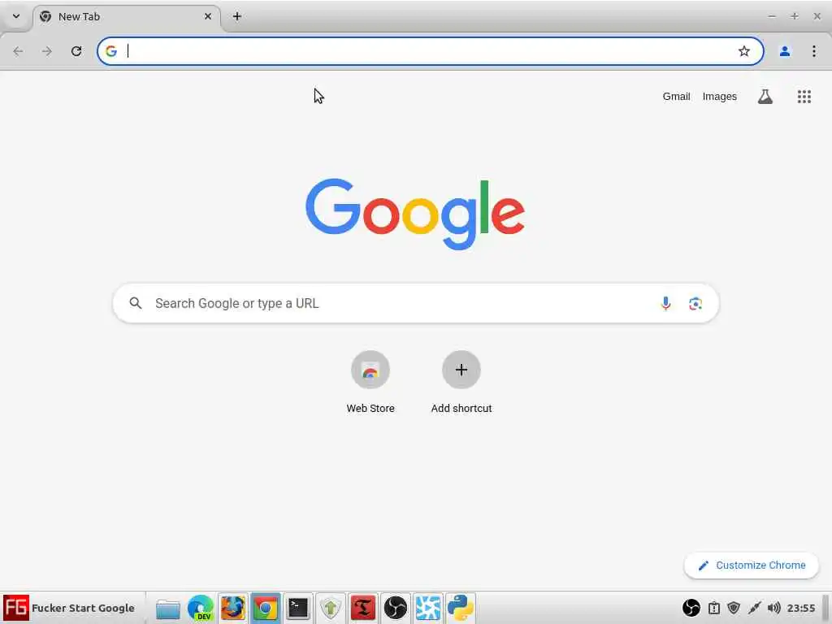Click the magnifier icon in search box
Image resolution: width=832 pixels, height=624 pixels.
pyautogui.click(x=136, y=303)
